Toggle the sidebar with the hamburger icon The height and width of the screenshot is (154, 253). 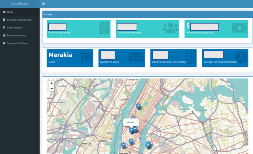[x=43, y=4]
